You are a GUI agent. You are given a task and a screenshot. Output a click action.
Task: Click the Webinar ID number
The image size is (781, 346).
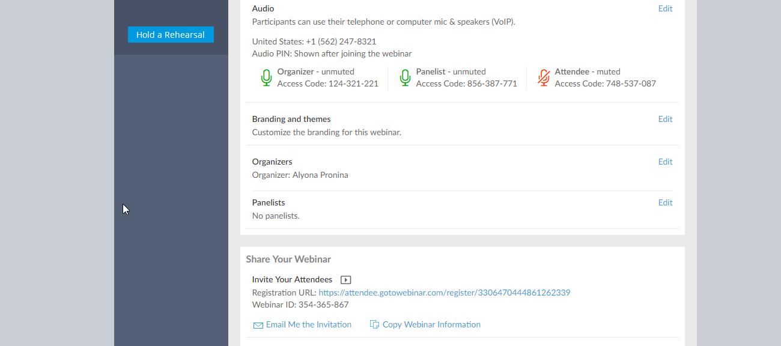(x=323, y=305)
